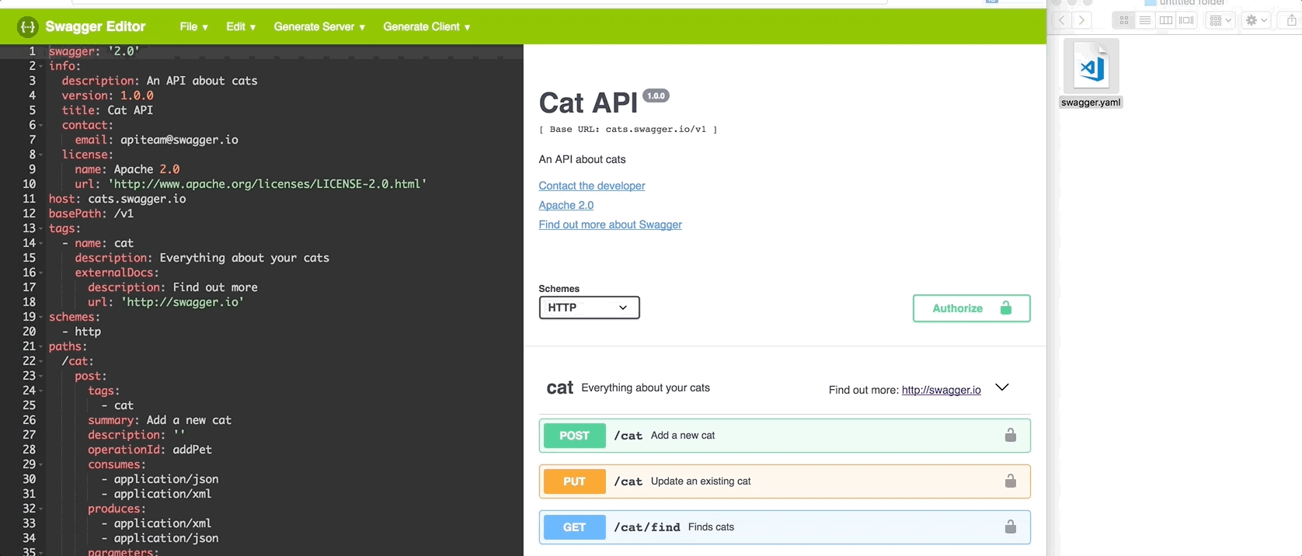
Task: Click the Cat API heading
Action: tap(588, 103)
